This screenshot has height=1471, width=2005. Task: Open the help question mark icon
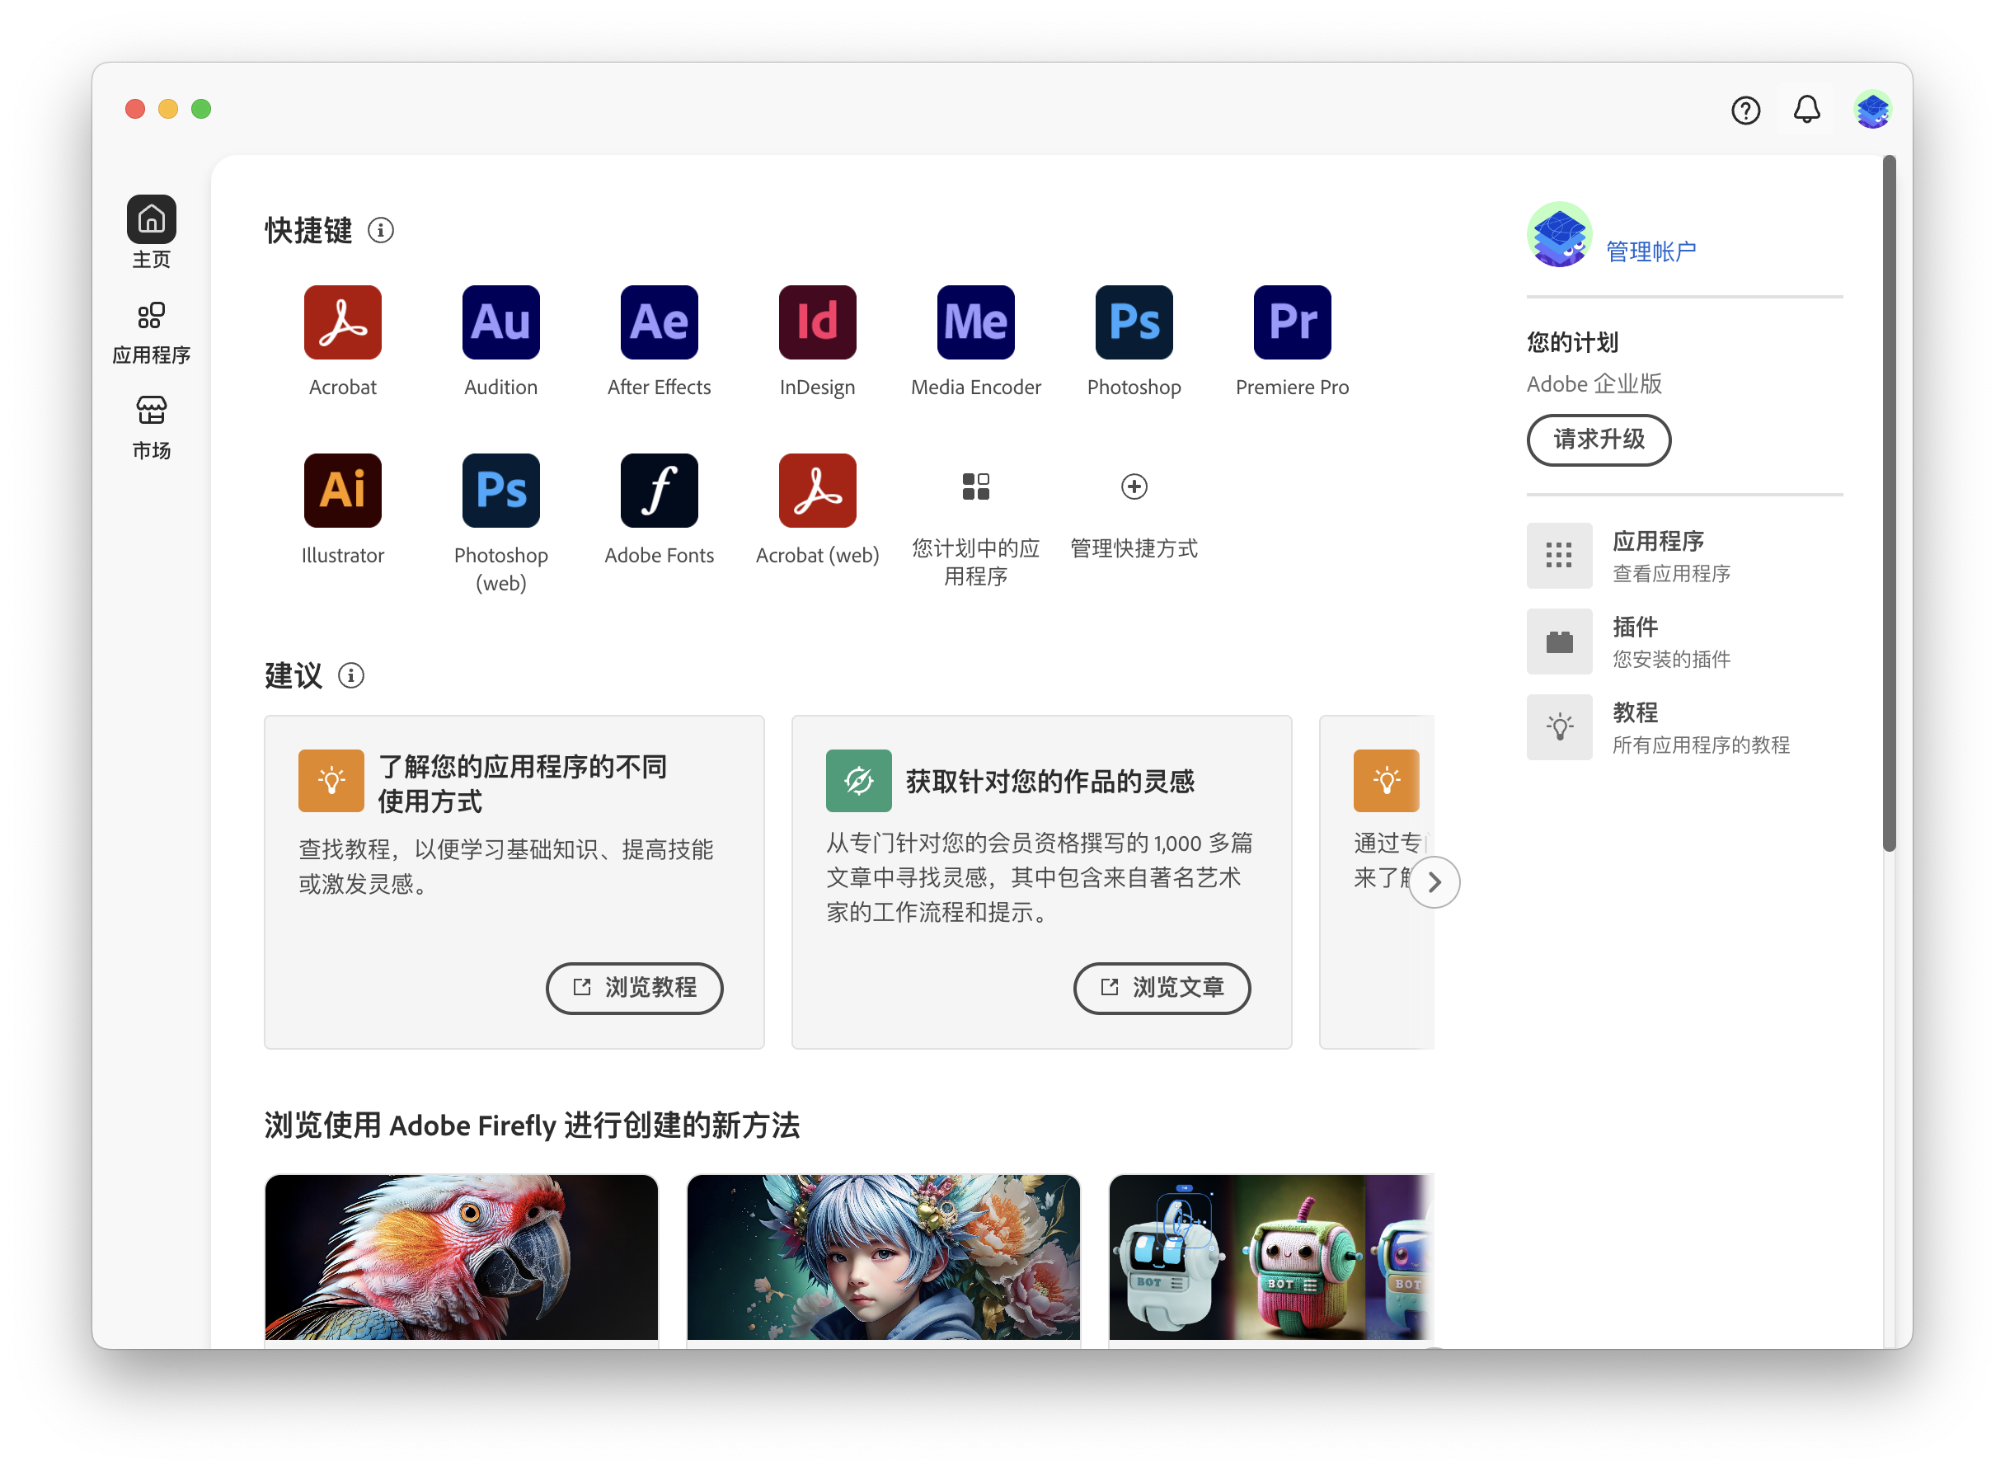click(1745, 110)
